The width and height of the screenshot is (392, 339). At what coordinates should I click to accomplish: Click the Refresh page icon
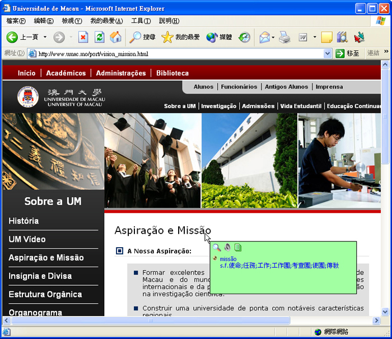(x=99, y=38)
